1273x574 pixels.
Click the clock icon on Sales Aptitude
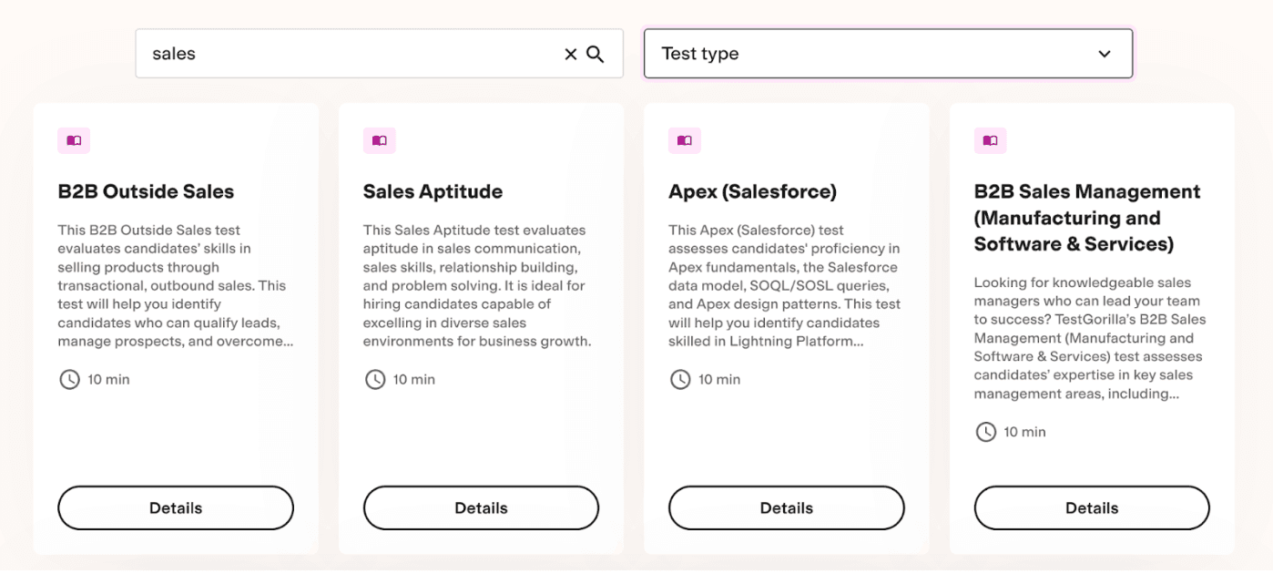[375, 379]
